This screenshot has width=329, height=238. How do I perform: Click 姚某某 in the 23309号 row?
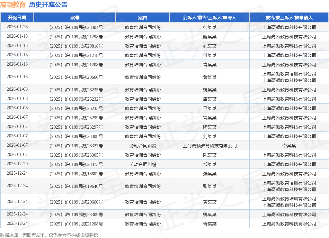point(209,215)
